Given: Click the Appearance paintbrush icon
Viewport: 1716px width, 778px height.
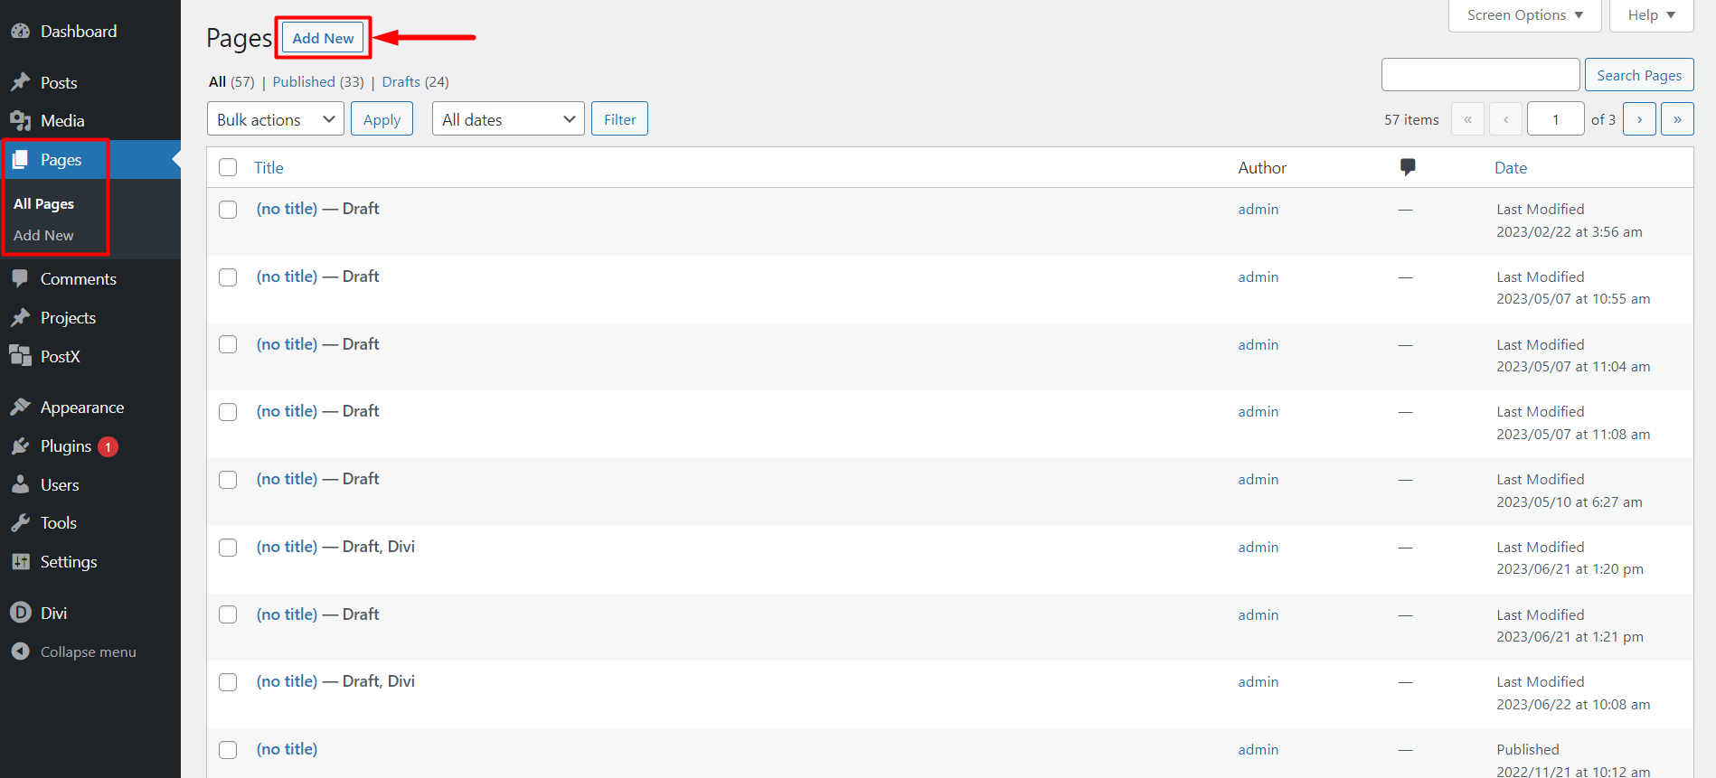Looking at the screenshot, I should click(20, 408).
